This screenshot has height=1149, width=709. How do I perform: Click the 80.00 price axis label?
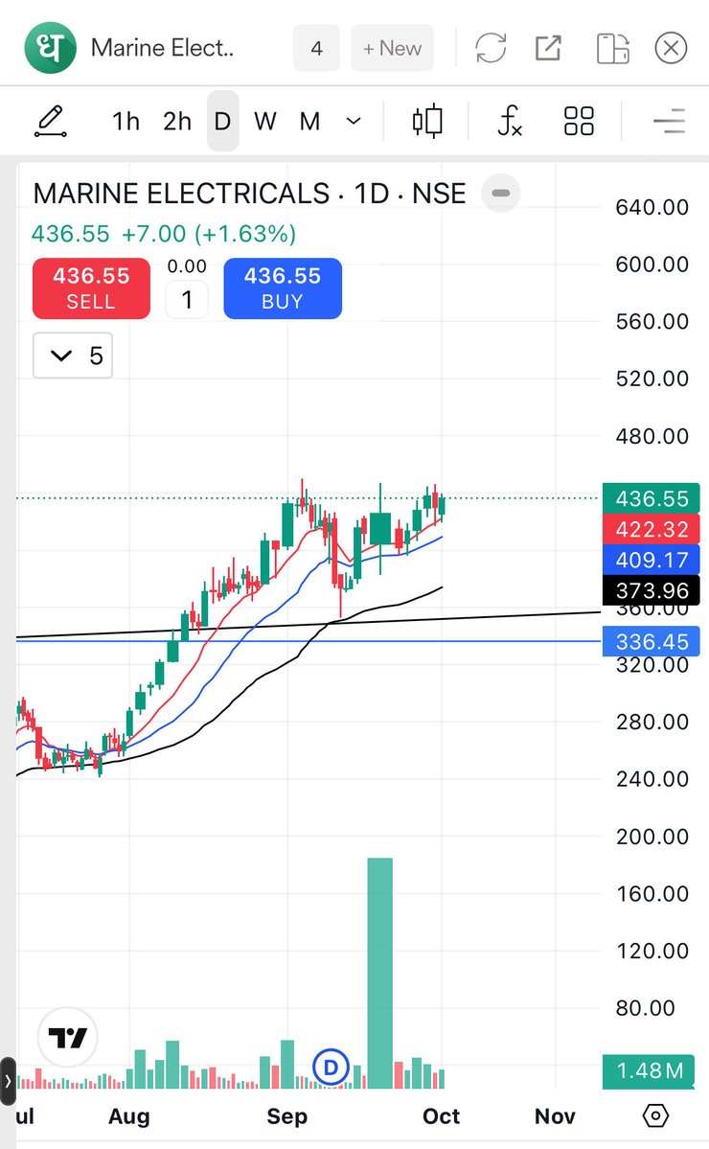click(x=645, y=1008)
